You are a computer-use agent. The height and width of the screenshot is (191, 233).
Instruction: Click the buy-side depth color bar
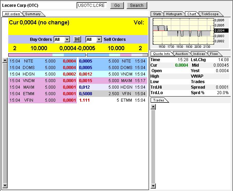click(42, 55)
